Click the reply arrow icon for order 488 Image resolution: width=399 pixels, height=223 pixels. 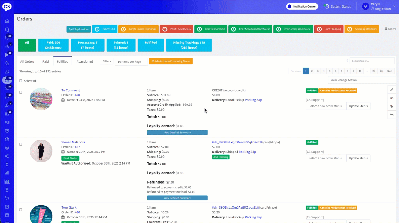tap(391, 115)
